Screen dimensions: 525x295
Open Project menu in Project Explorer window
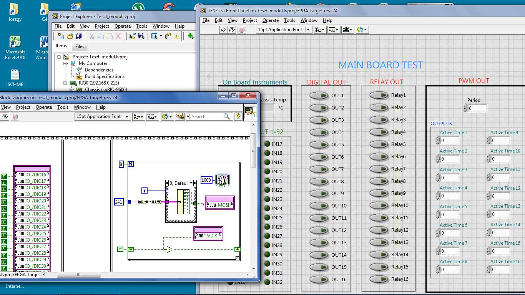tap(102, 26)
